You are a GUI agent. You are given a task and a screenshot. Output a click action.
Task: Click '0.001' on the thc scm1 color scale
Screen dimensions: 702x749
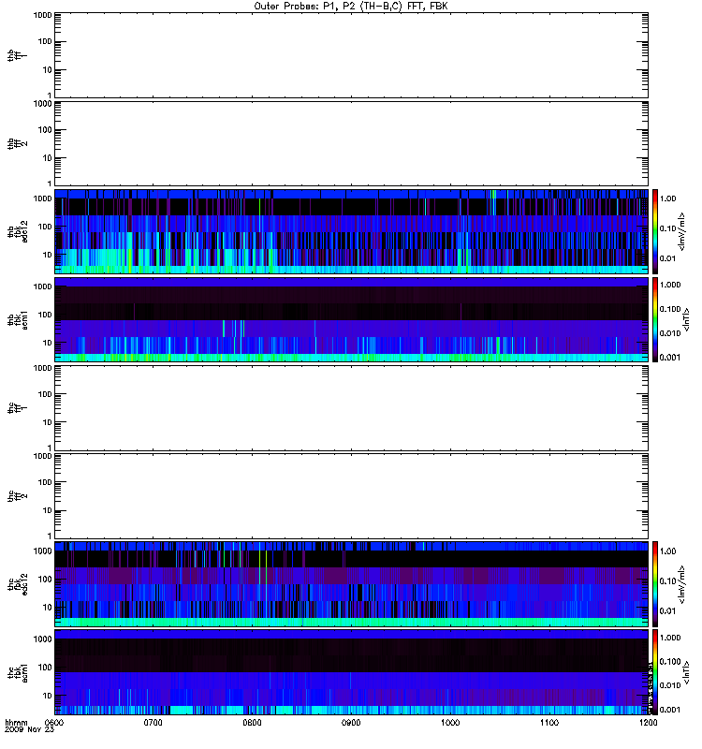[x=670, y=710]
